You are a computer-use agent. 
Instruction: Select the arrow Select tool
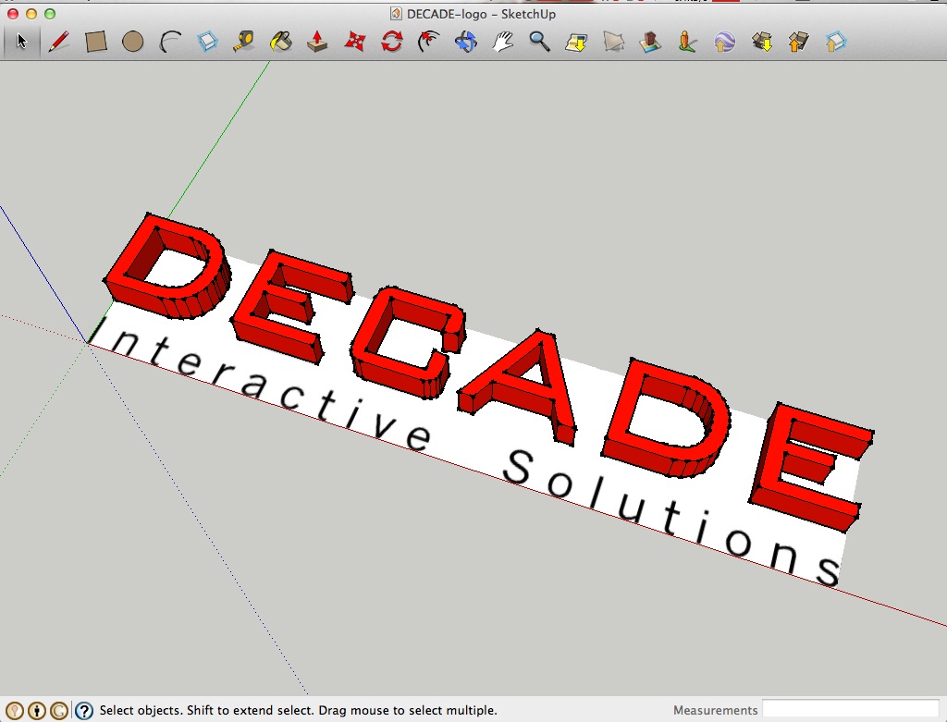coord(22,42)
